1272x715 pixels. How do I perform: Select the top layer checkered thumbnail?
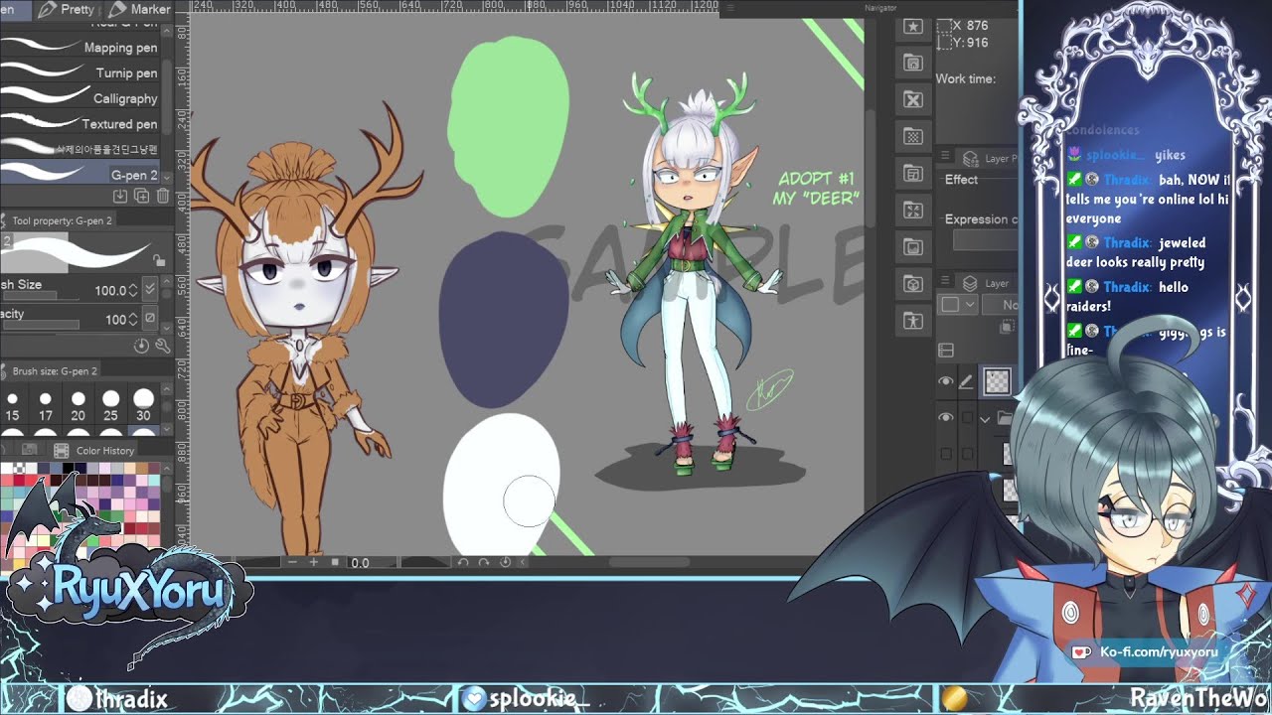coord(997,381)
